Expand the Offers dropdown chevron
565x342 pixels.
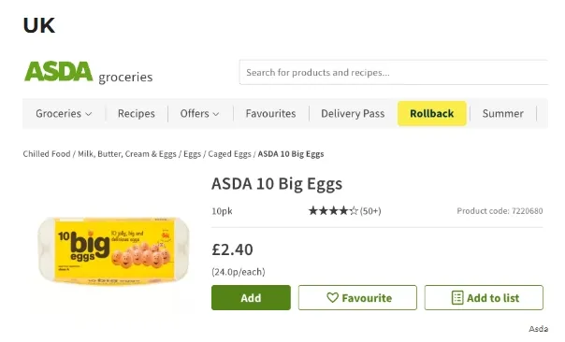[216, 114]
